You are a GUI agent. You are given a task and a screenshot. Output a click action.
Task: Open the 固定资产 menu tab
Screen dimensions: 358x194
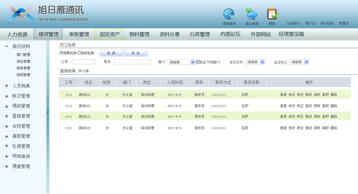pyautogui.click(x=110, y=34)
